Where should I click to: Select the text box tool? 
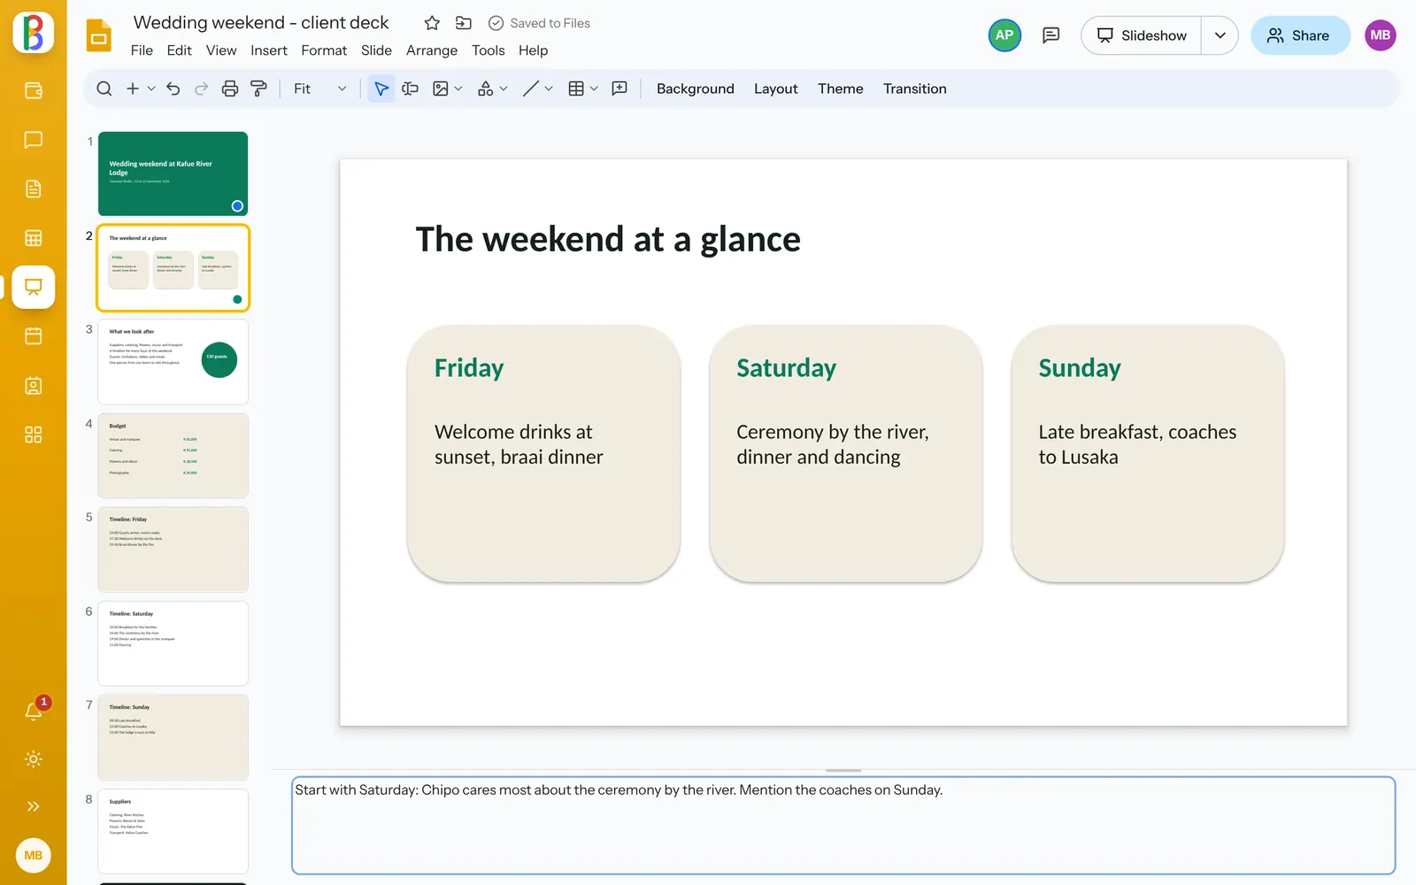coord(410,88)
